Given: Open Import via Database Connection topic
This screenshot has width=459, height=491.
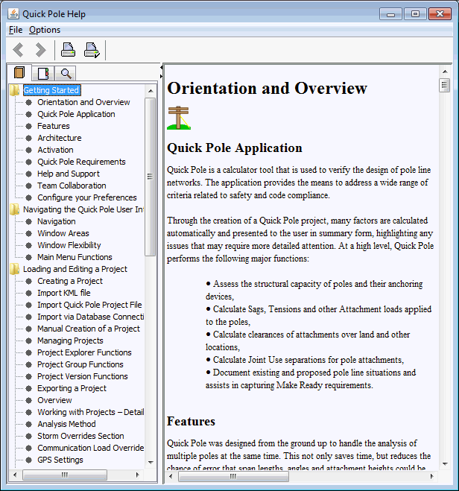Looking at the screenshot, I should tap(90, 317).
